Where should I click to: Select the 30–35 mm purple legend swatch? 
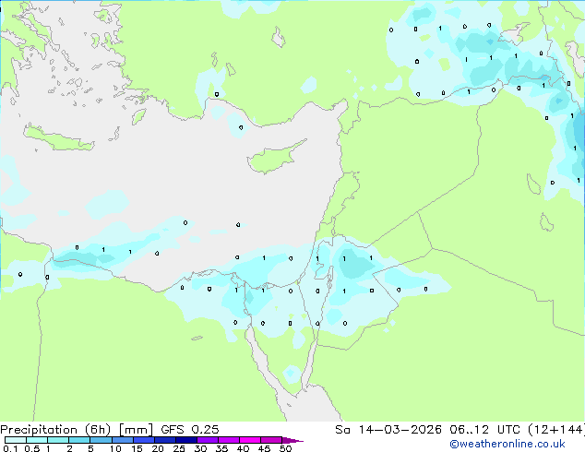(207, 440)
